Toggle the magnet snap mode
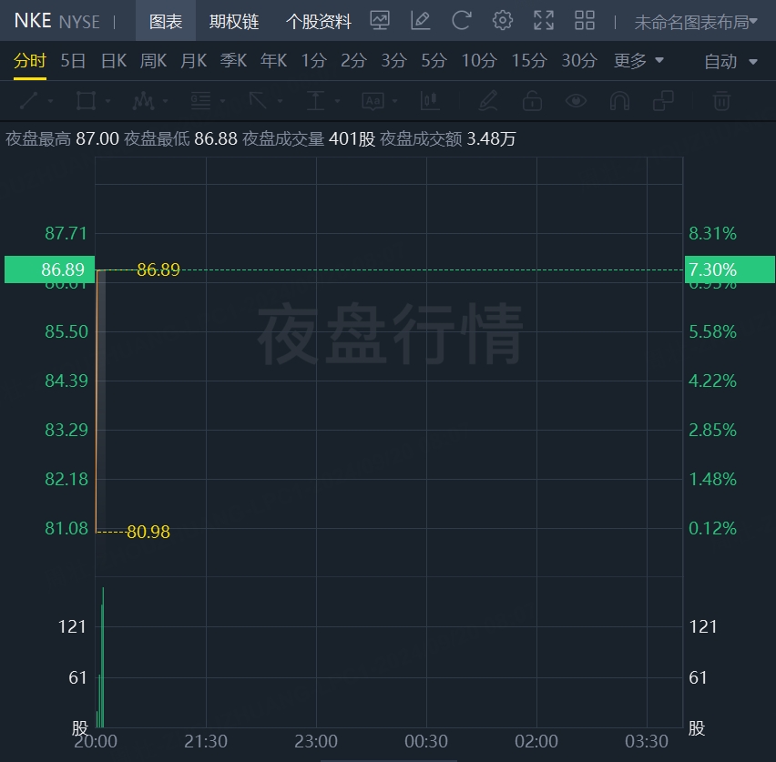Image resolution: width=776 pixels, height=762 pixels. [619, 101]
